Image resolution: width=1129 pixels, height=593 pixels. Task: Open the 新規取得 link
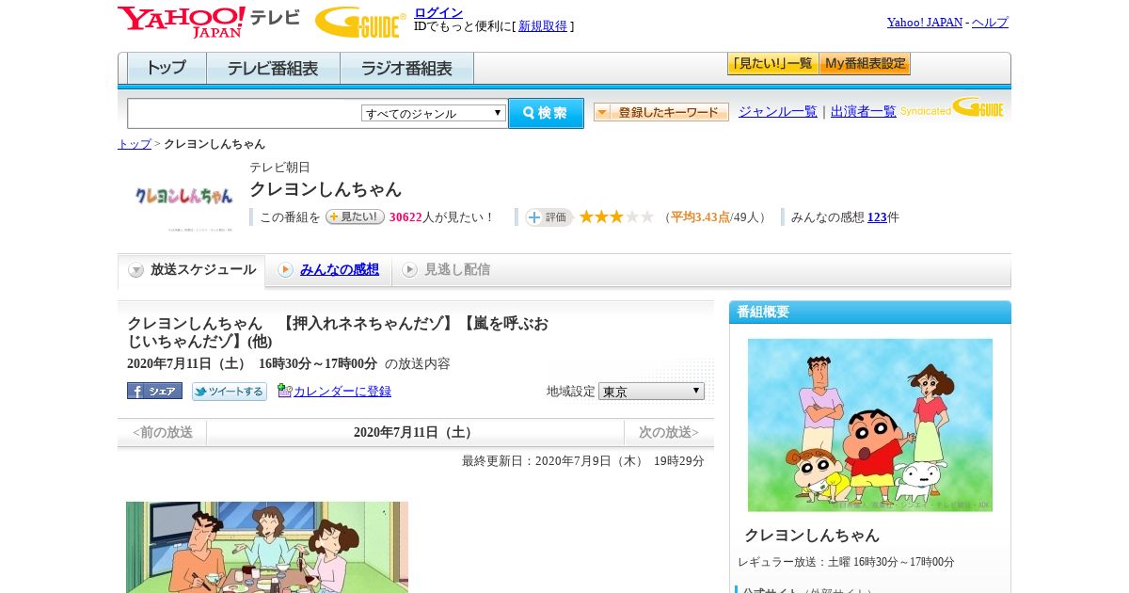pos(543,26)
